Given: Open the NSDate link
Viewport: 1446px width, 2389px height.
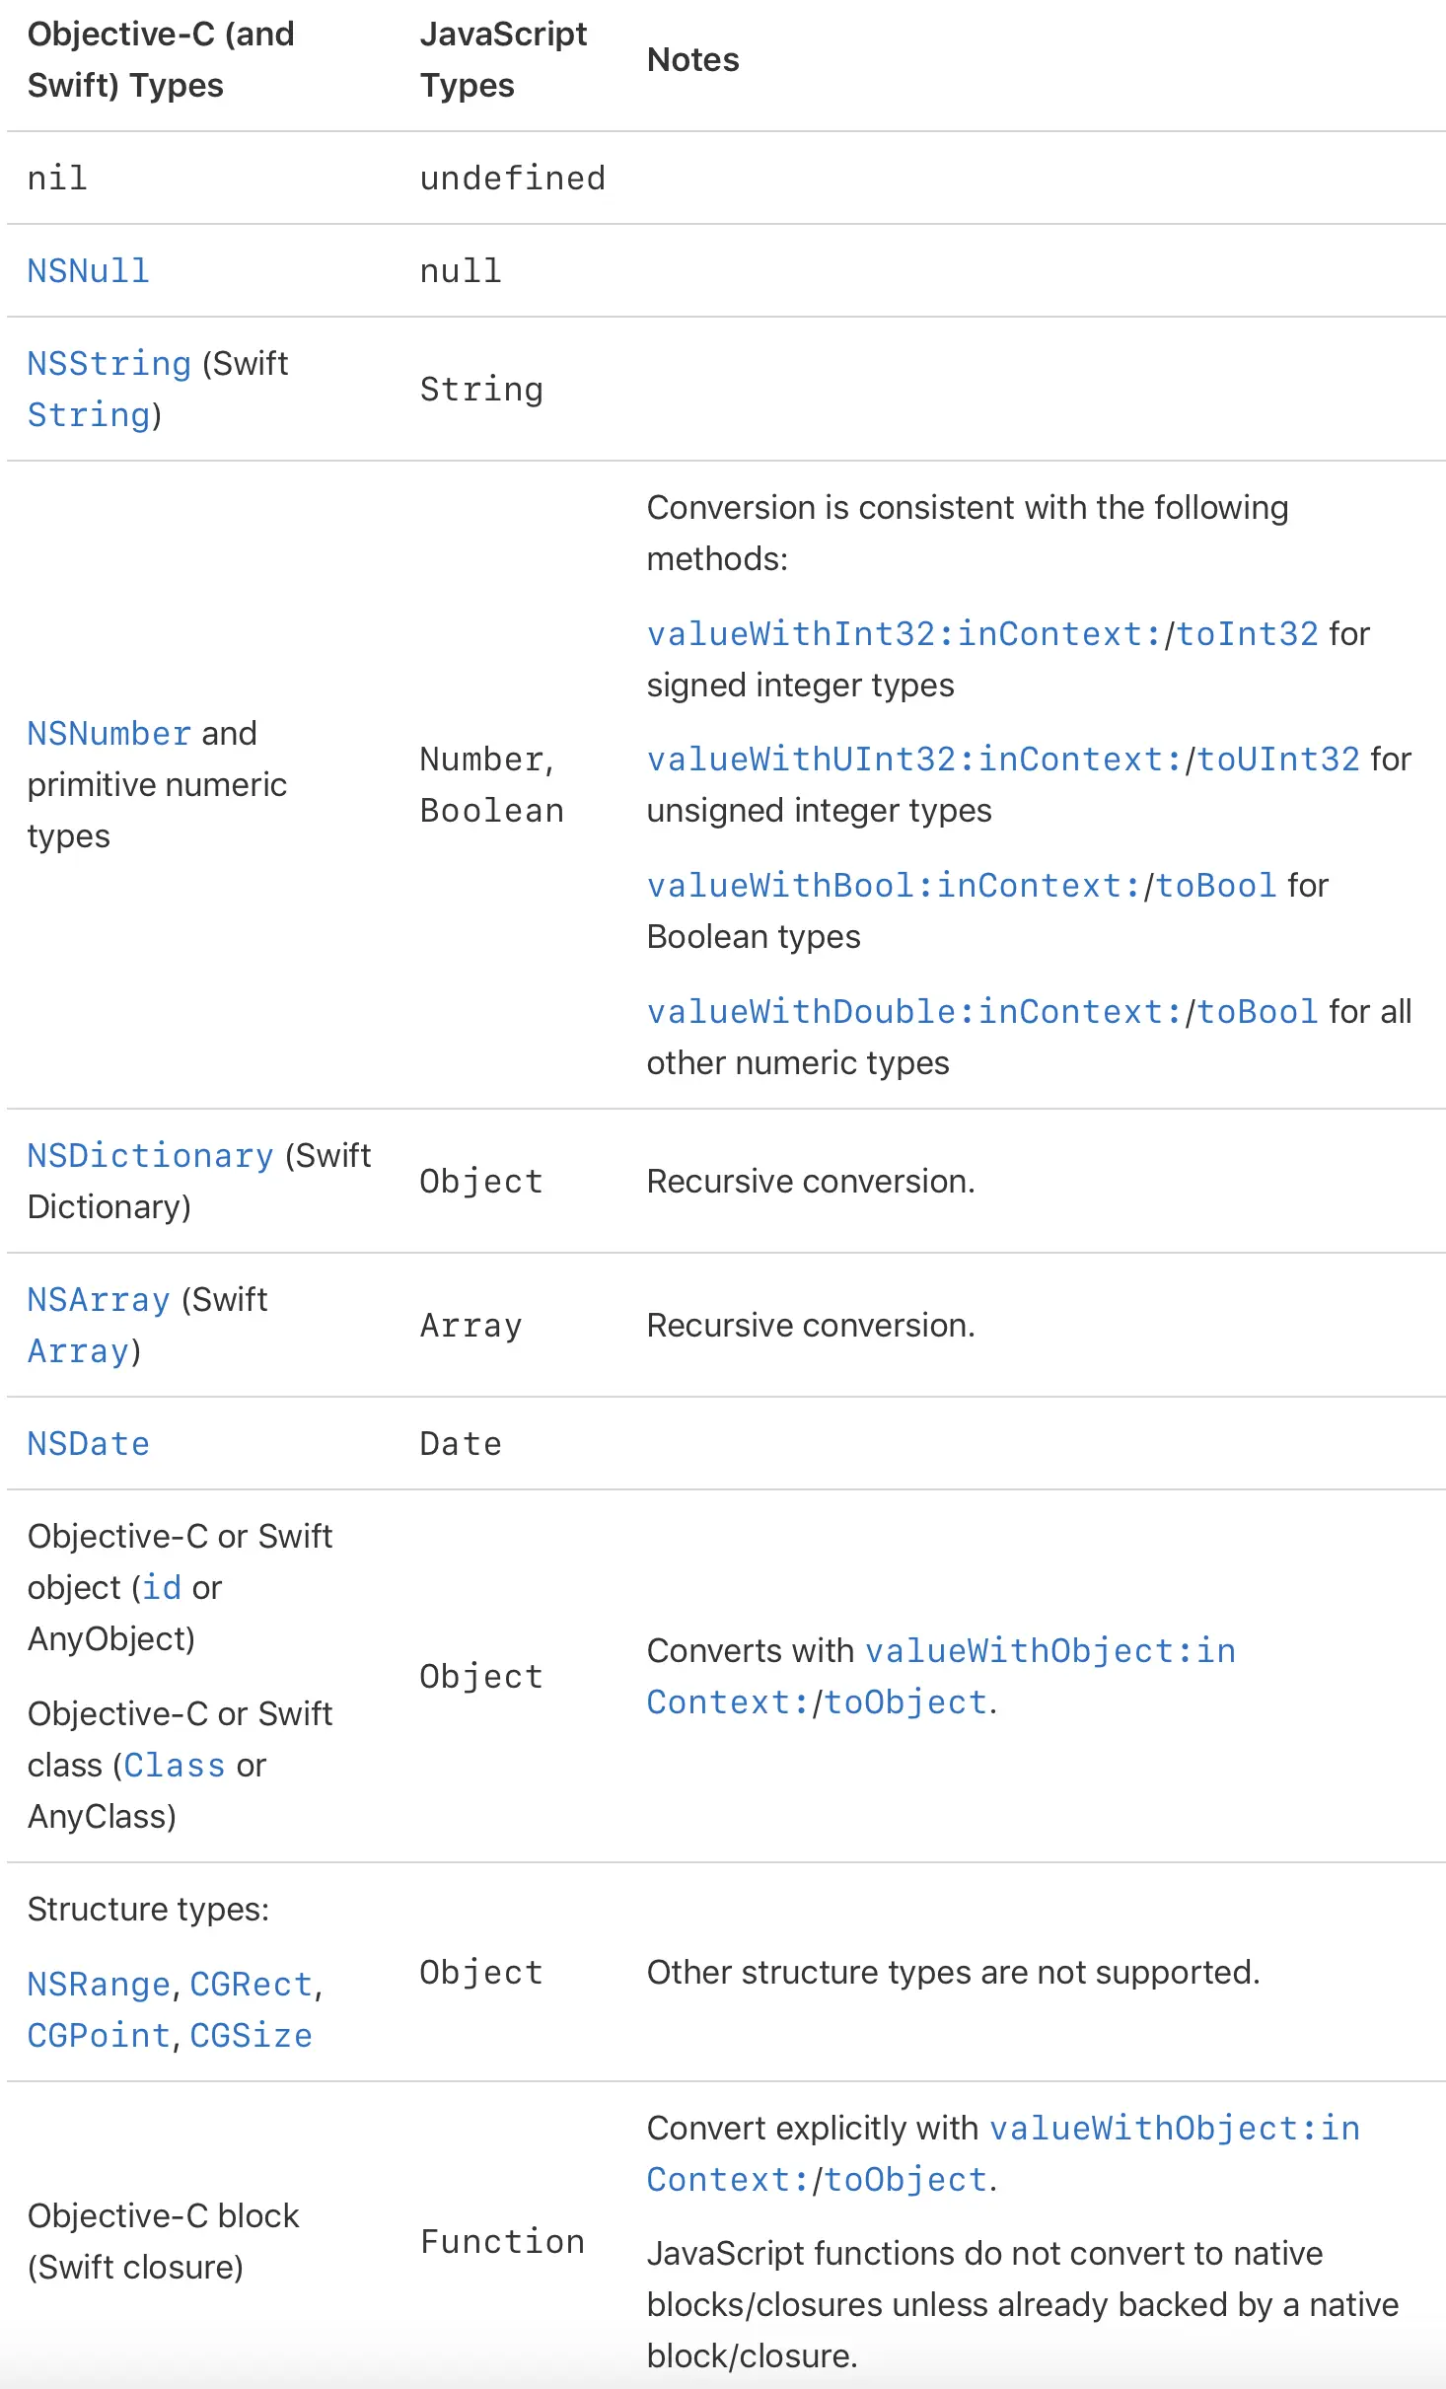Looking at the screenshot, I should coord(88,1444).
